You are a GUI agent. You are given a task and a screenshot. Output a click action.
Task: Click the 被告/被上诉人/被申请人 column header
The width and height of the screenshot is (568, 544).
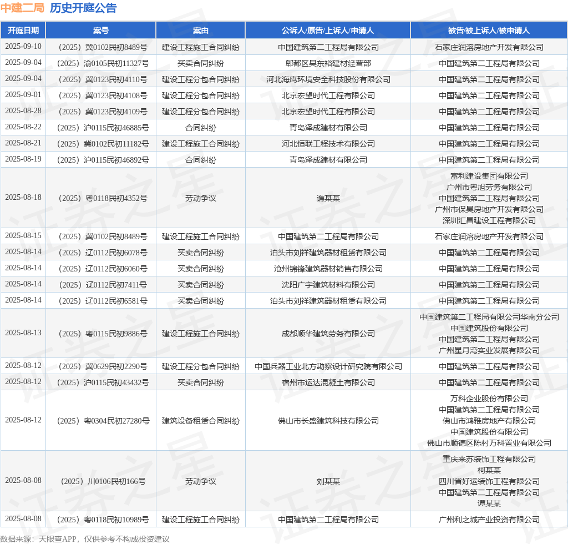coord(489,31)
